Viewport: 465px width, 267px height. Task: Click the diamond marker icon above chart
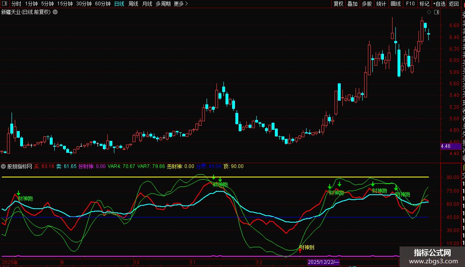[428, 12]
